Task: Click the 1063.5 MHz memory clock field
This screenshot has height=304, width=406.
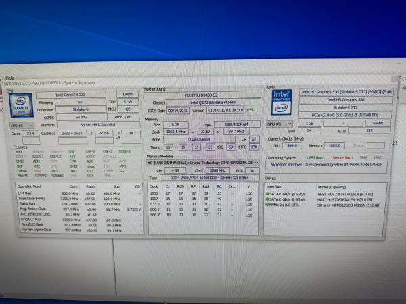Action: coord(176,132)
